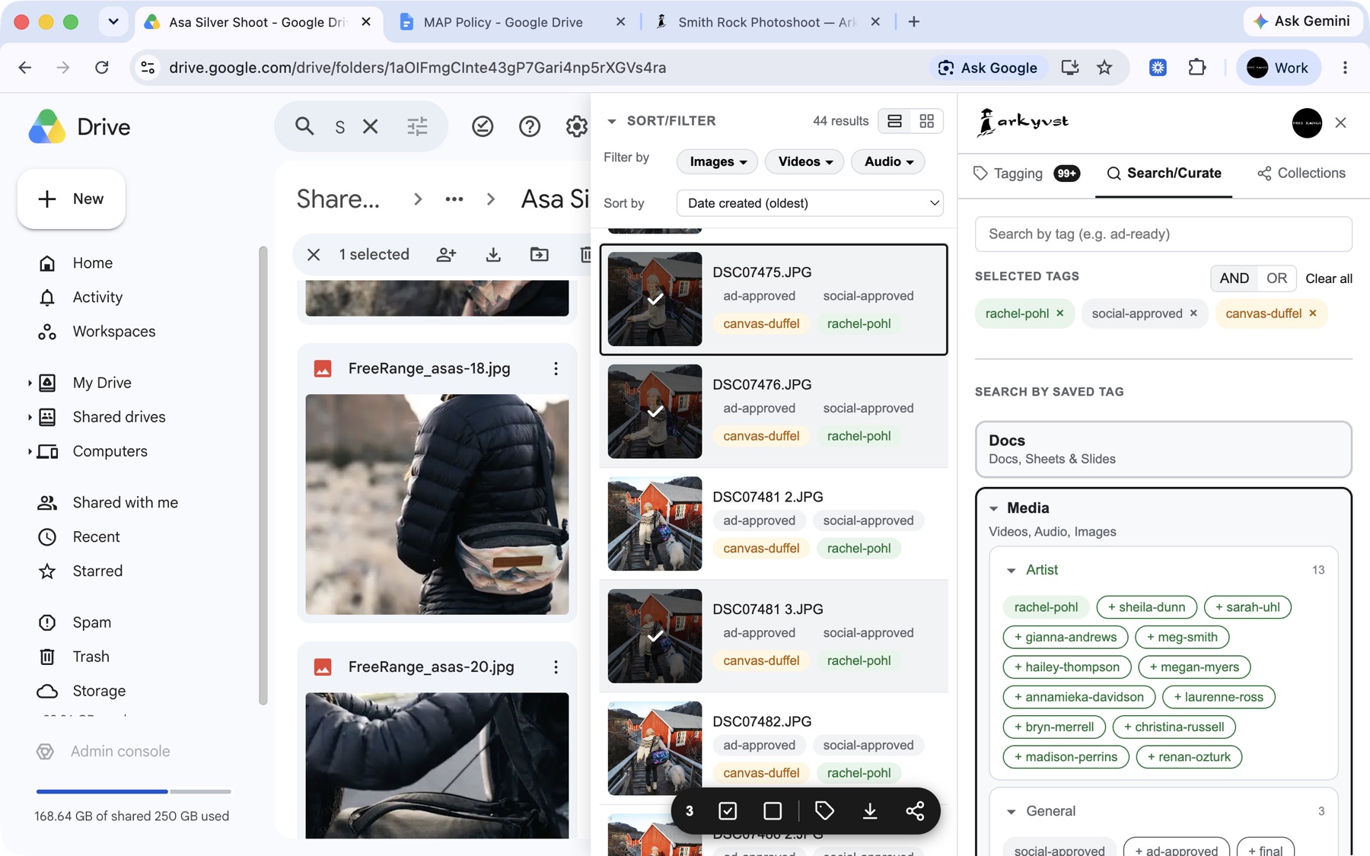Open the Videos filter dropdown
Viewport: 1370px width, 856px height.
[804, 161]
